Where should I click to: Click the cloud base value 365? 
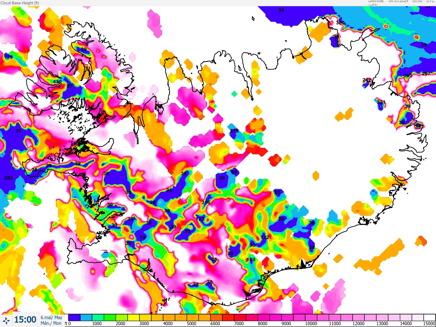tap(408, 75)
